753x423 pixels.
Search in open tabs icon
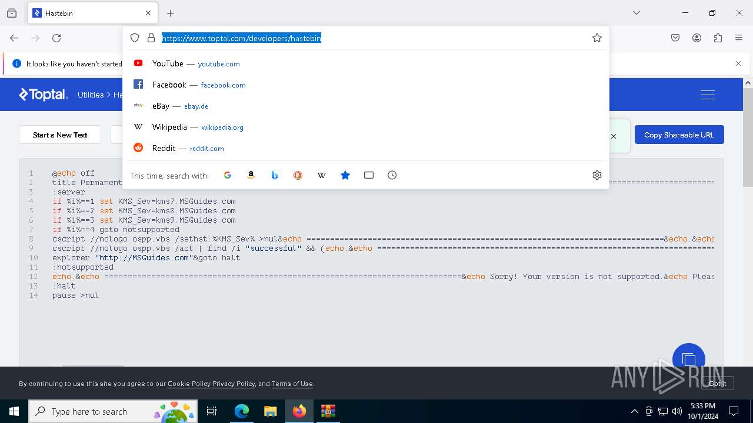[x=369, y=175]
